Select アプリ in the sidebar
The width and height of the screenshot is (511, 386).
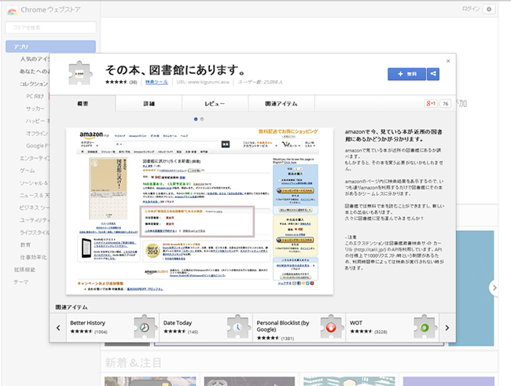point(51,46)
